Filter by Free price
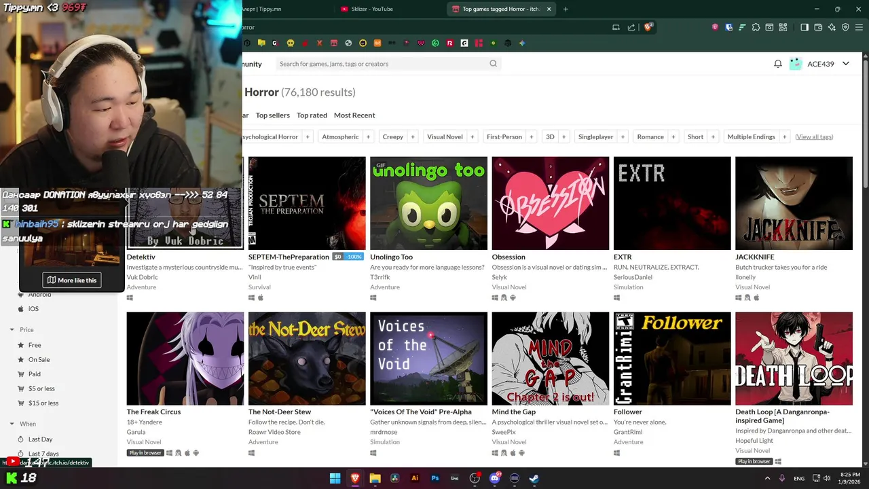This screenshot has width=869, height=489. pyautogui.click(x=35, y=345)
